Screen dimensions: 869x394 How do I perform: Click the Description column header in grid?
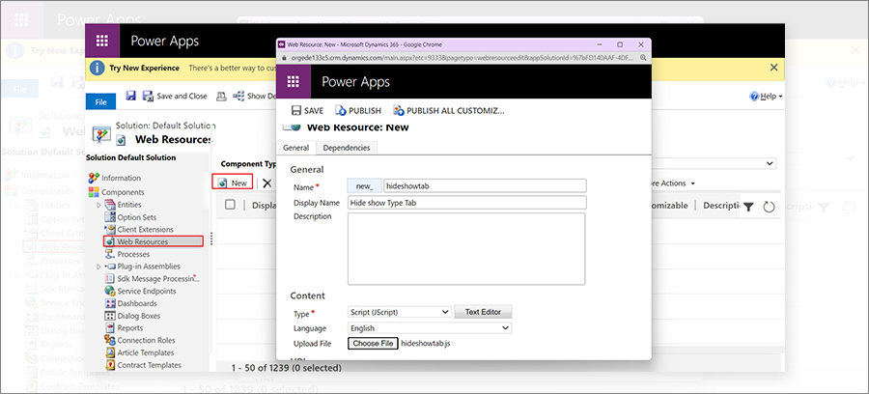click(x=721, y=206)
